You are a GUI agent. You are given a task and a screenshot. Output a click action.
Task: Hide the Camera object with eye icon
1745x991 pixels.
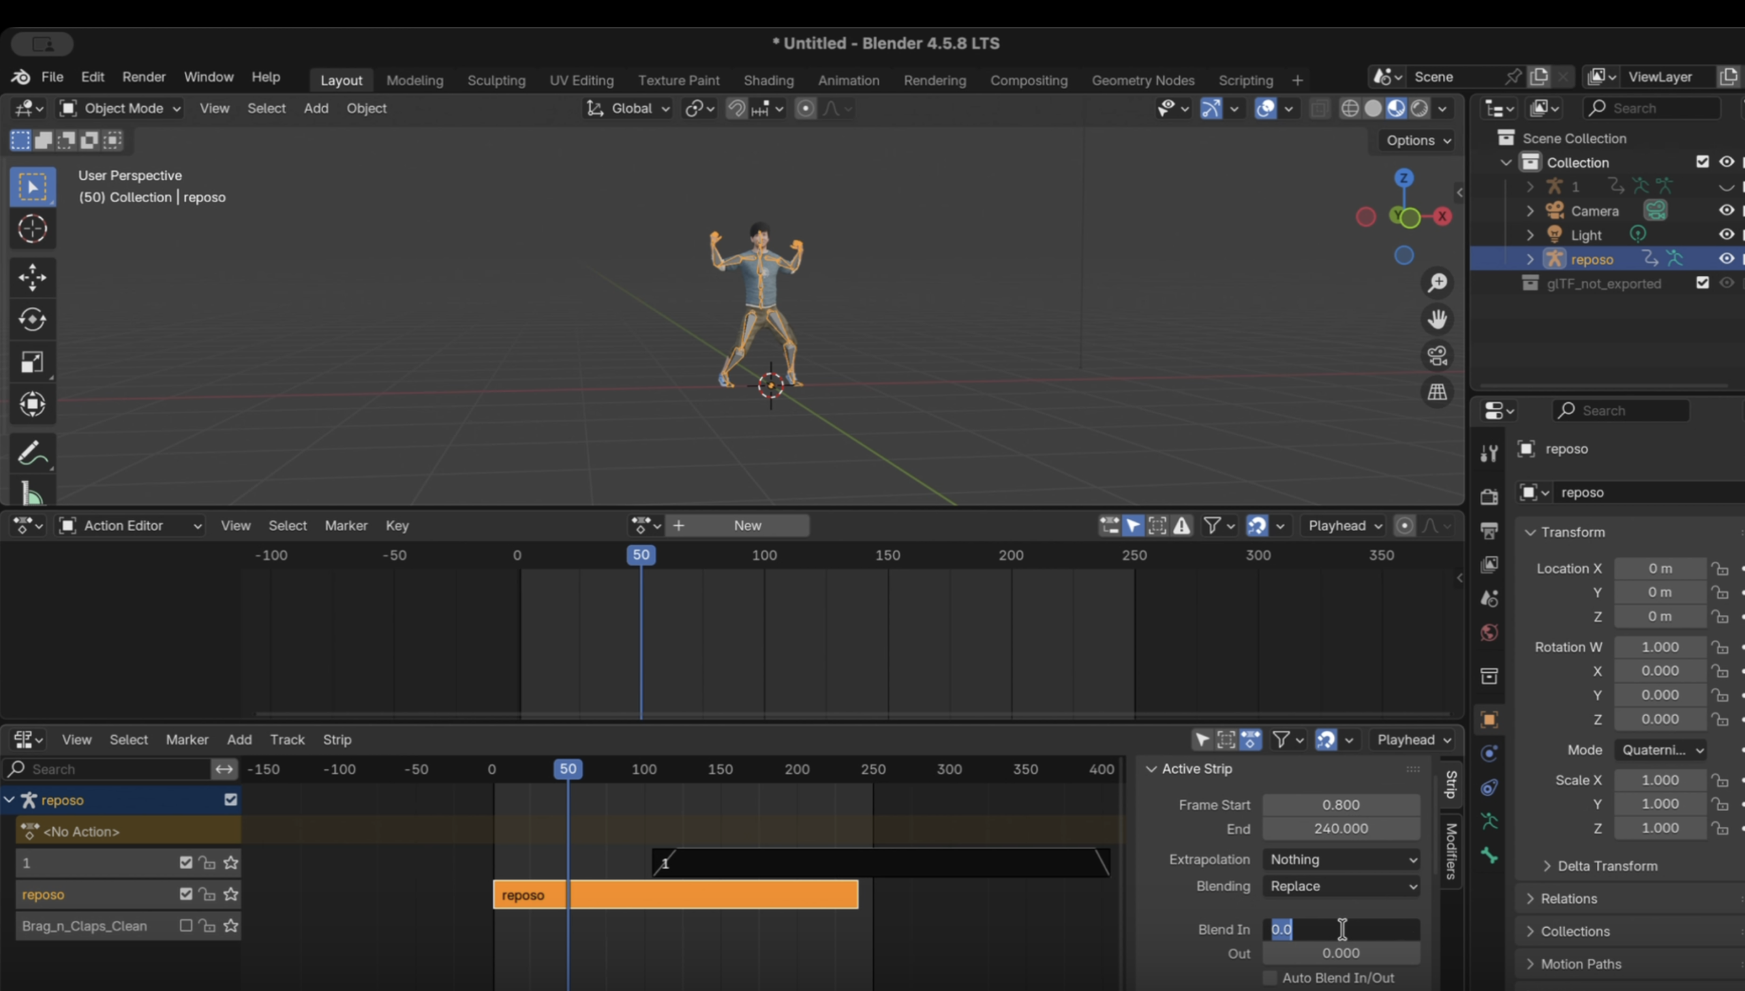1726,210
